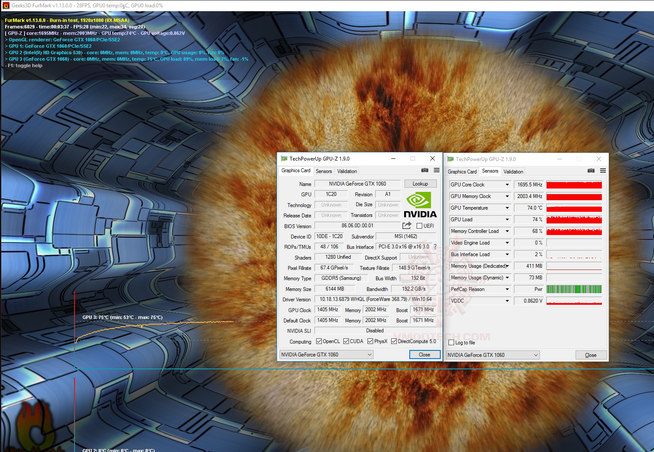Open the PerfCap Reason dropdown

click(x=507, y=289)
